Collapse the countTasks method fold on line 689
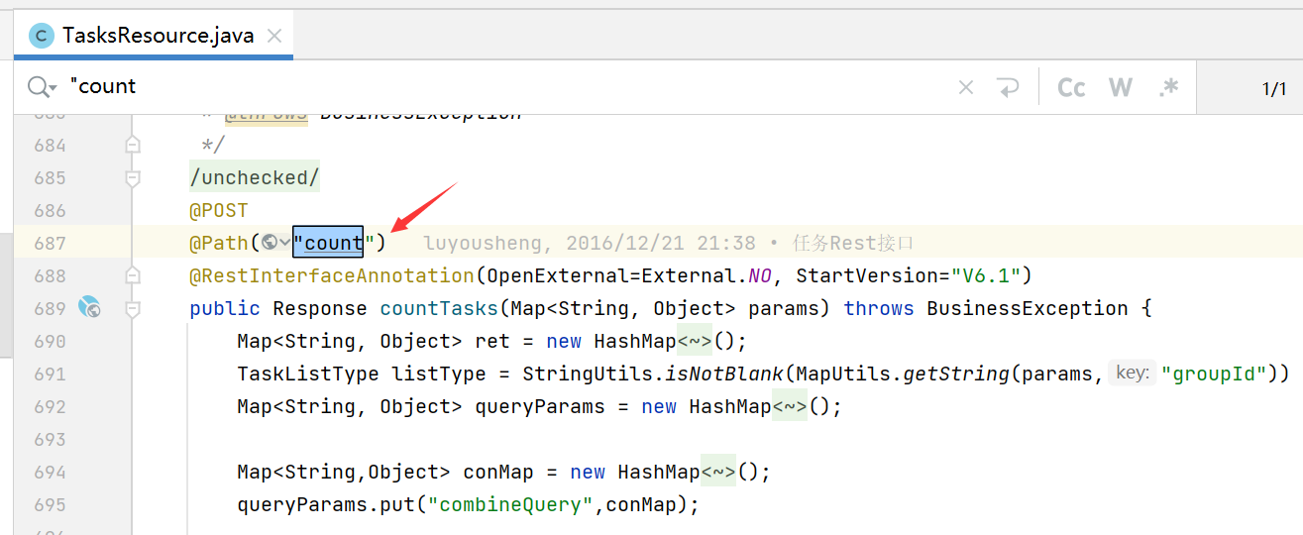The image size is (1303, 535). [x=132, y=308]
